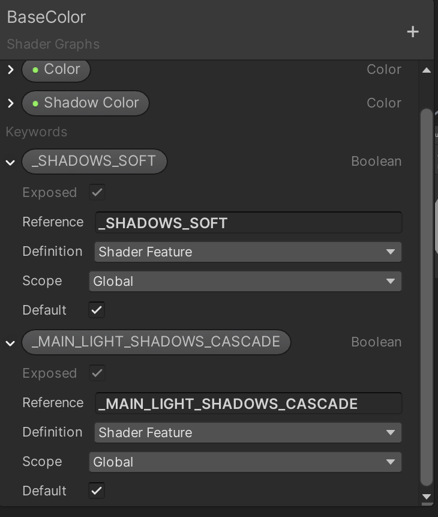Image resolution: width=438 pixels, height=517 pixels.
Task: Select the Shadow Color property pill
Action: click(x=85, y=103)
